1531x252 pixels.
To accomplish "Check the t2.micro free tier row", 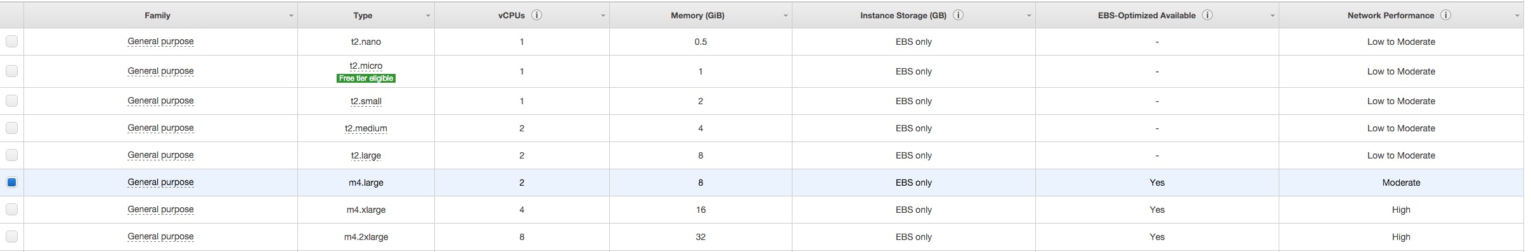I will [11, 71].
